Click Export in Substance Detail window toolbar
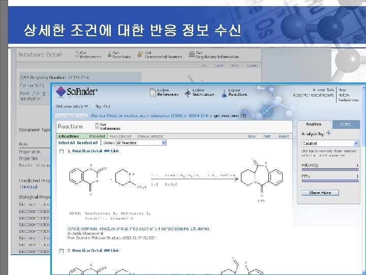Viewport: 366px width, 275px height. (252, 66)
